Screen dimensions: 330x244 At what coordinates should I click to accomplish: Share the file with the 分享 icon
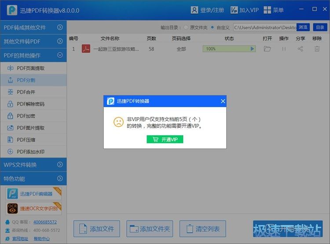coord(301,49)
